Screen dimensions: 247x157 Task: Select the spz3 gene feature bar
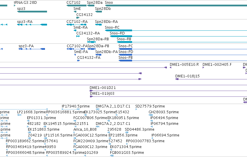[x=32, y=12]
